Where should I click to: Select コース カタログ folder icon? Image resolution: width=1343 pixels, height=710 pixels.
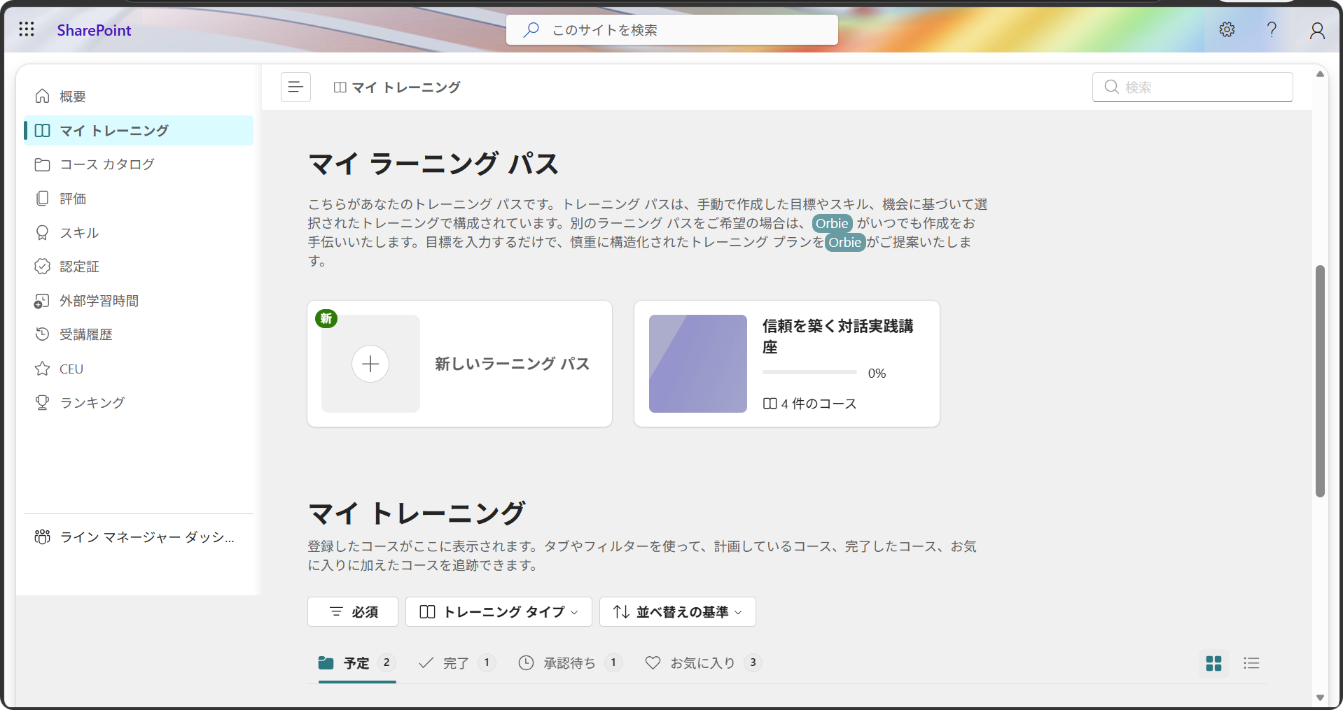pyautogui.click(x=42, y=164)
